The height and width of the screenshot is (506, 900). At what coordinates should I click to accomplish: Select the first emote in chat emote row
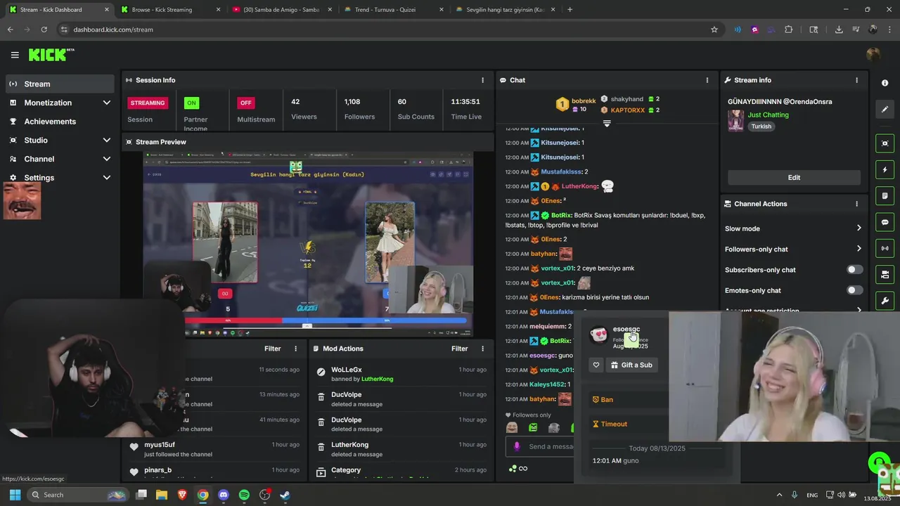point(512,428)
